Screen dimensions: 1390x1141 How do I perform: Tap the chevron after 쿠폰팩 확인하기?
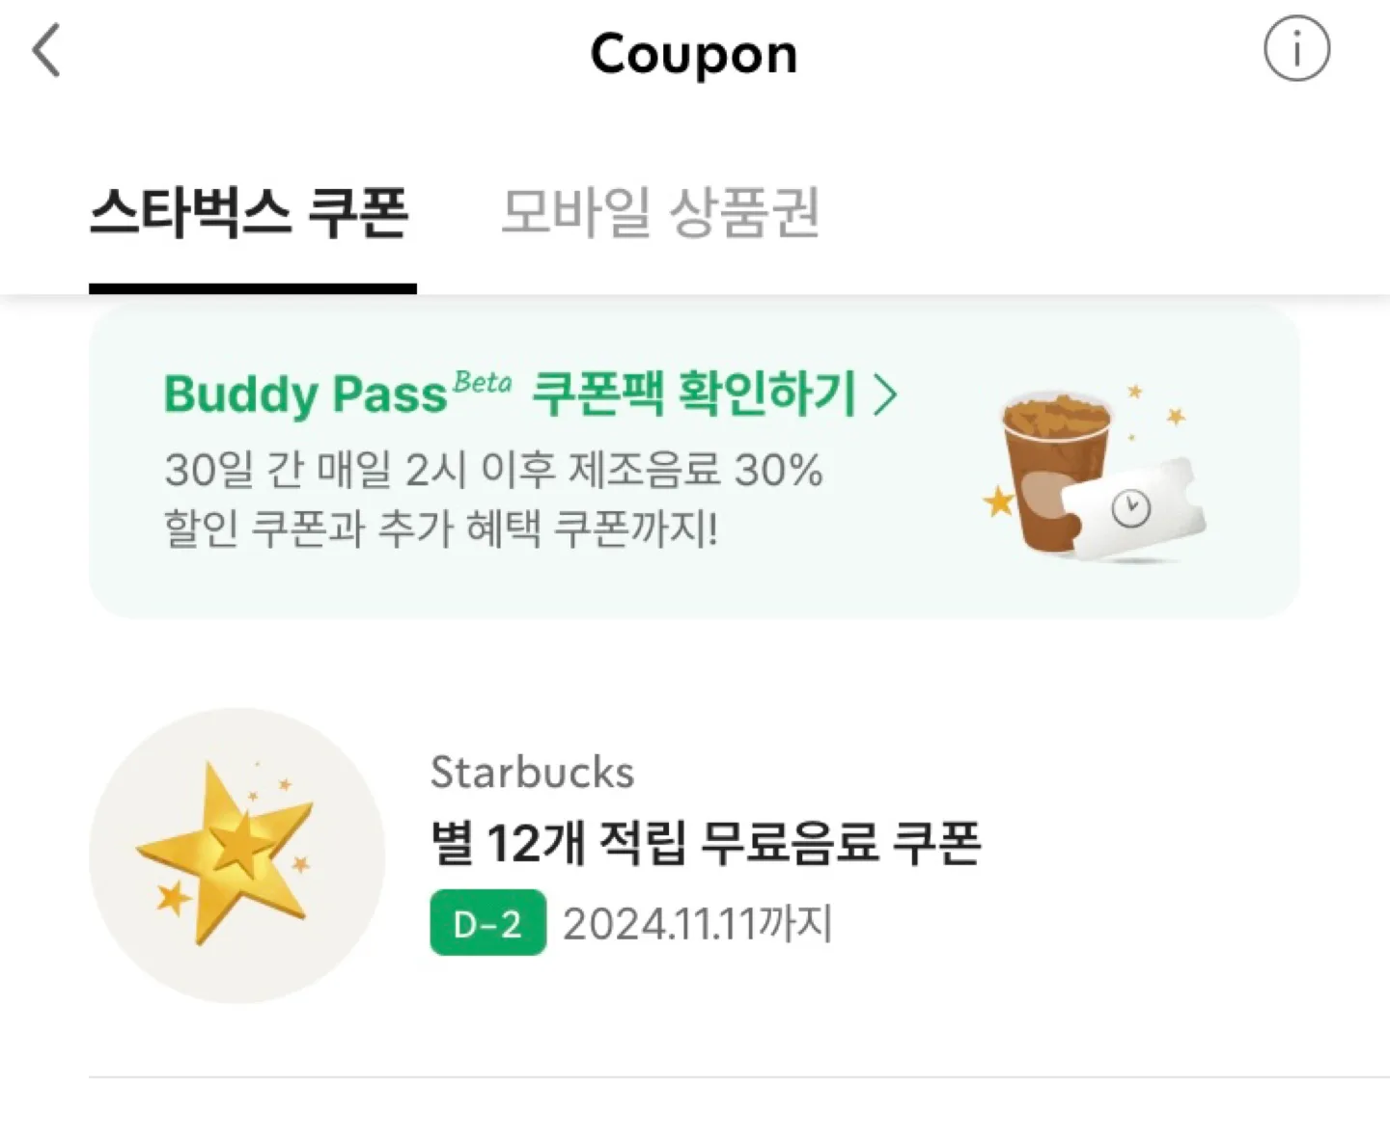pyautogui.click(x=885, y=394)
